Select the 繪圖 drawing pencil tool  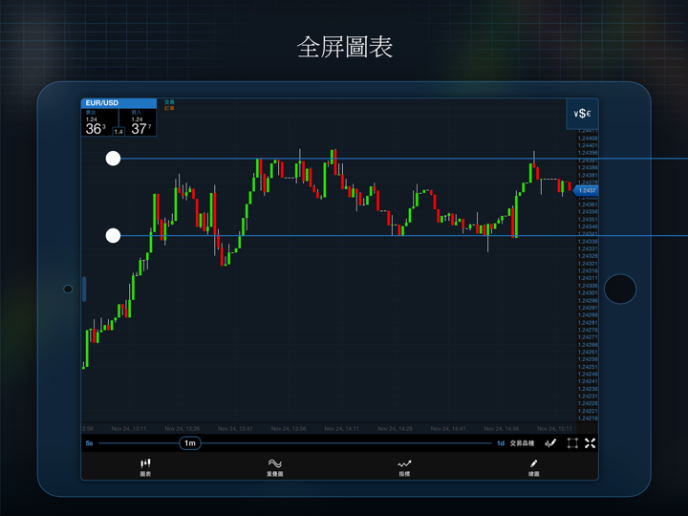pos(533,466)
